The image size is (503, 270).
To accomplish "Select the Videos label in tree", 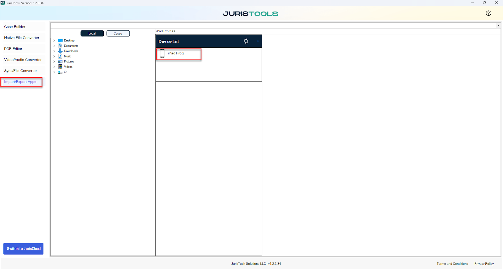I will click(x=68, y=67).
